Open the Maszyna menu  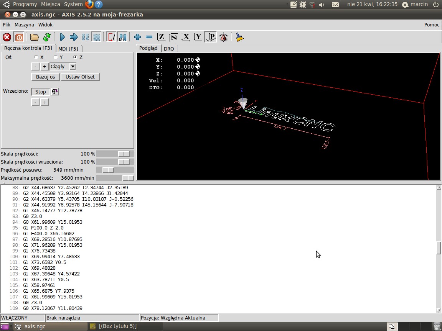click(24, 25)
